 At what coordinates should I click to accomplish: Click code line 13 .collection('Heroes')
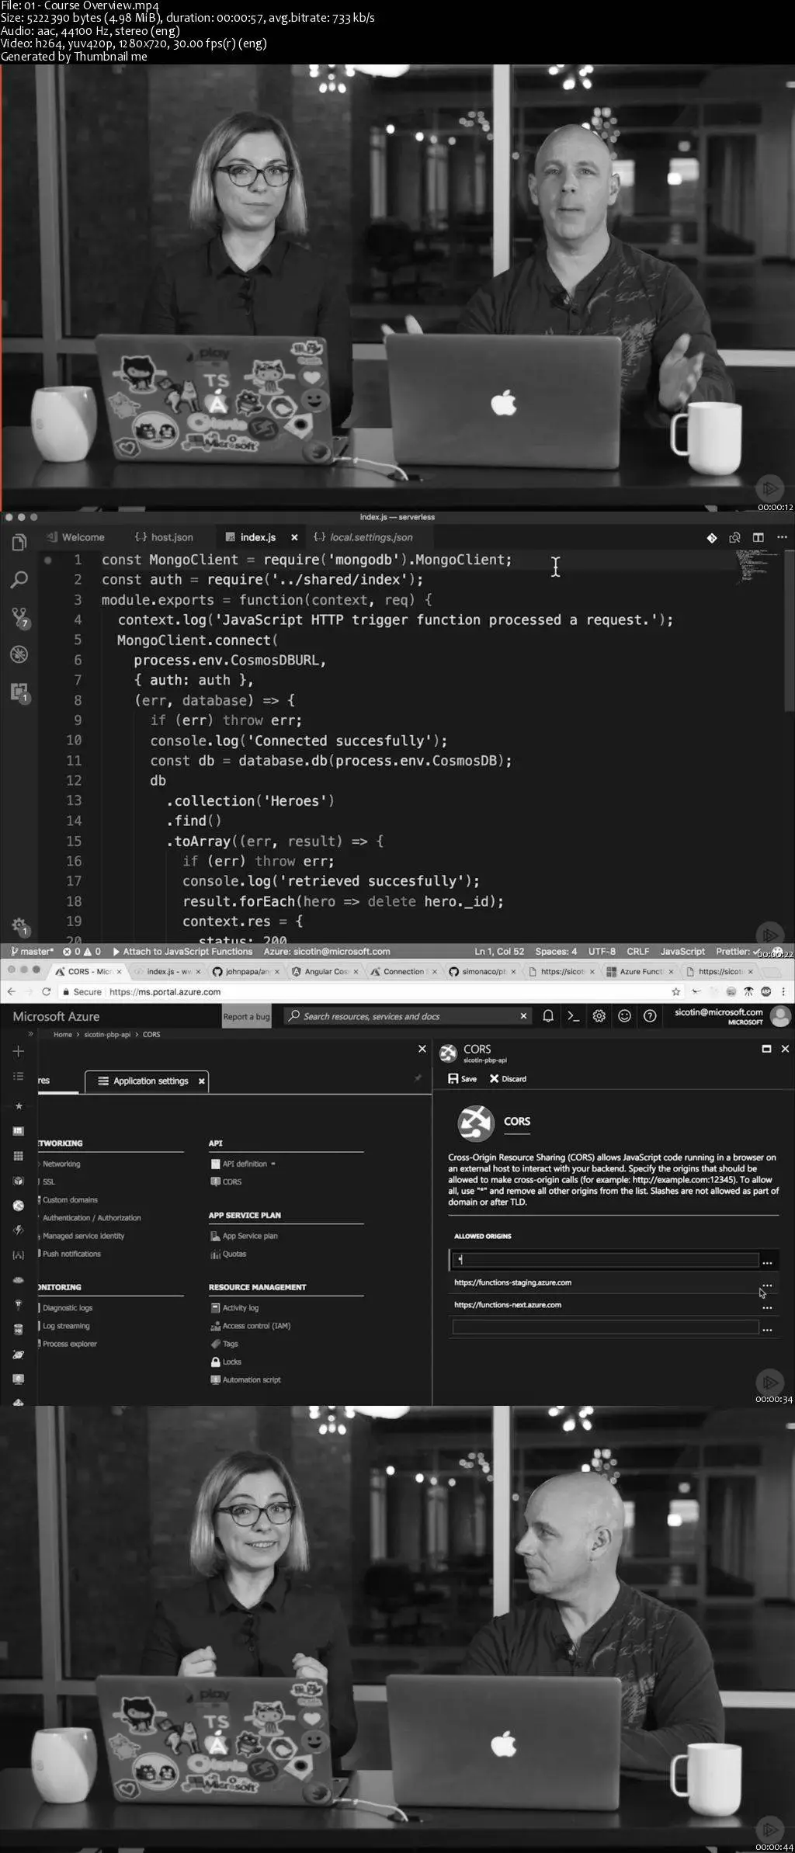(x=250, y=800)
